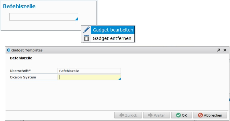Maximize the Gadget Templates dialog via arrow icon
Viewport: 230px width, 121px height.
[x=218, y=50]
